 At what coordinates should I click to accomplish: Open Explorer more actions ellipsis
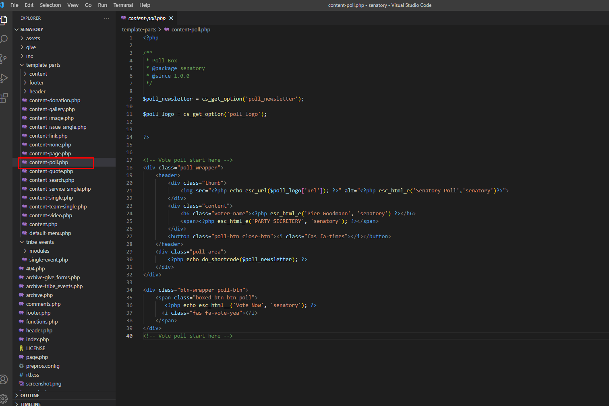pos(106,18)
